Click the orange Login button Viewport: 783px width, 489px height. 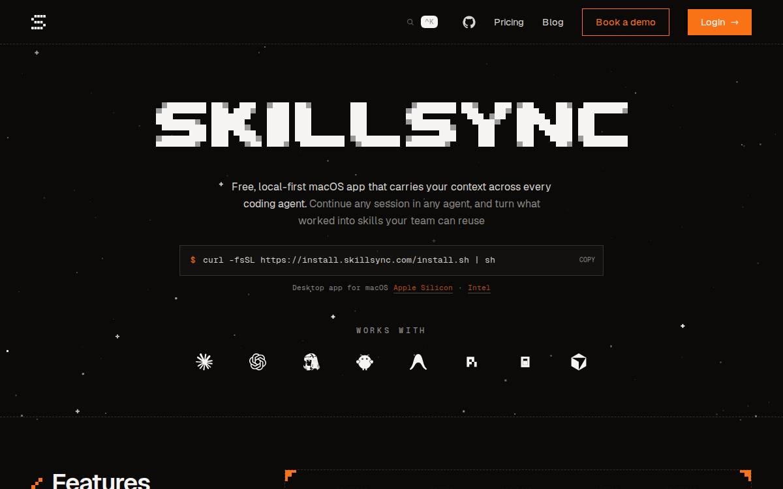click(x=720, y=22)
